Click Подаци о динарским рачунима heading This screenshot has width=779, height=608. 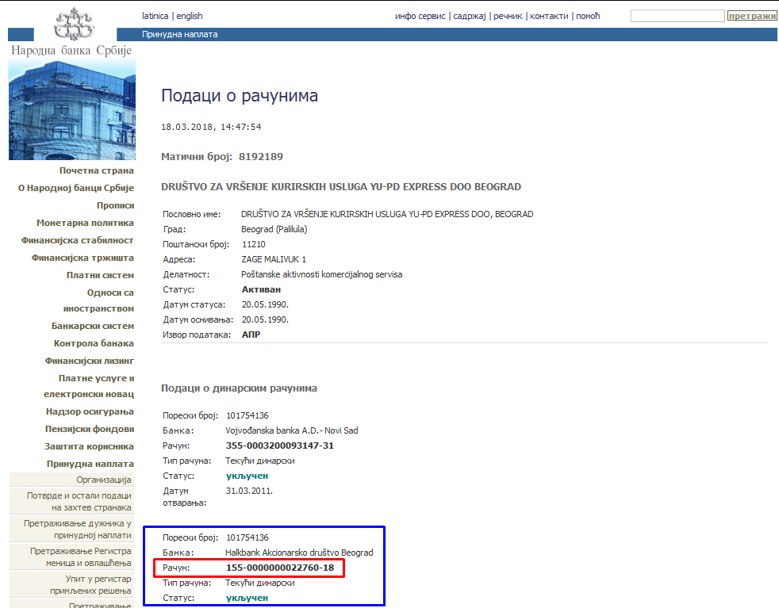[x=239, y=388]
